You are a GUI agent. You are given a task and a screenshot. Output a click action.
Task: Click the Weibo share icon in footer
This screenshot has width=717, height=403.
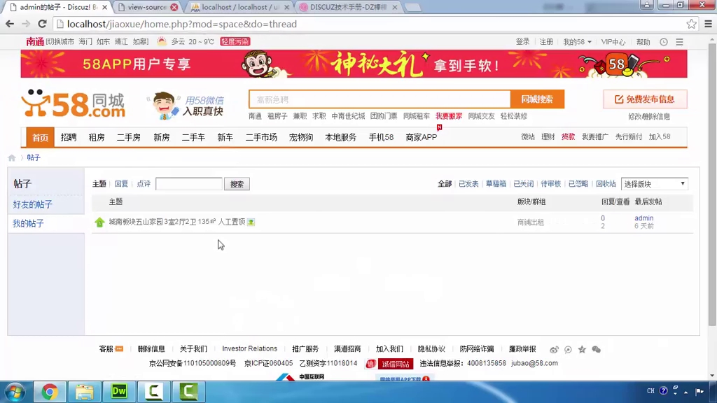click(x=554, y=350)
